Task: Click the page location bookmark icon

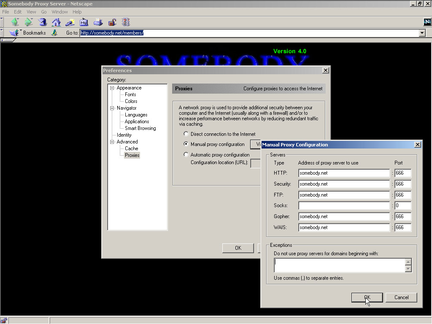Action: pos(54,33)
